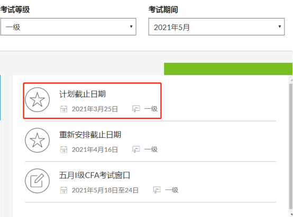The width and height of the screenshot is (293, 217).
Task: Click the date text 2021年5月18日至24日
Action: (105, 190)
